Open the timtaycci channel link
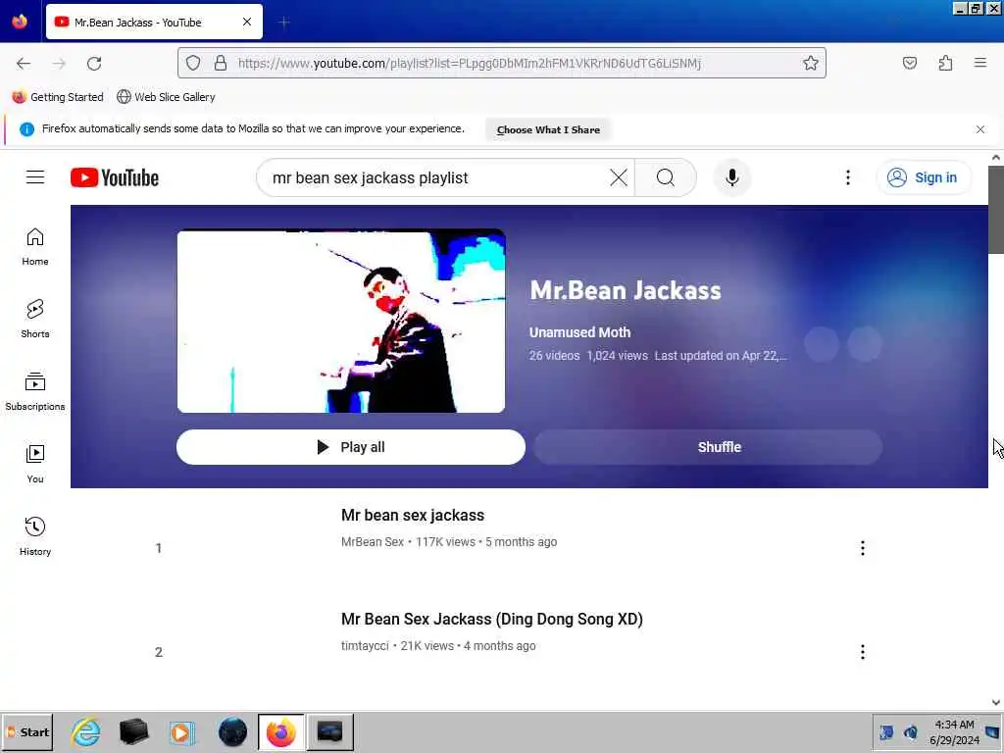The width and height of the screenshot is (1004, 753). tap(365, 645)
